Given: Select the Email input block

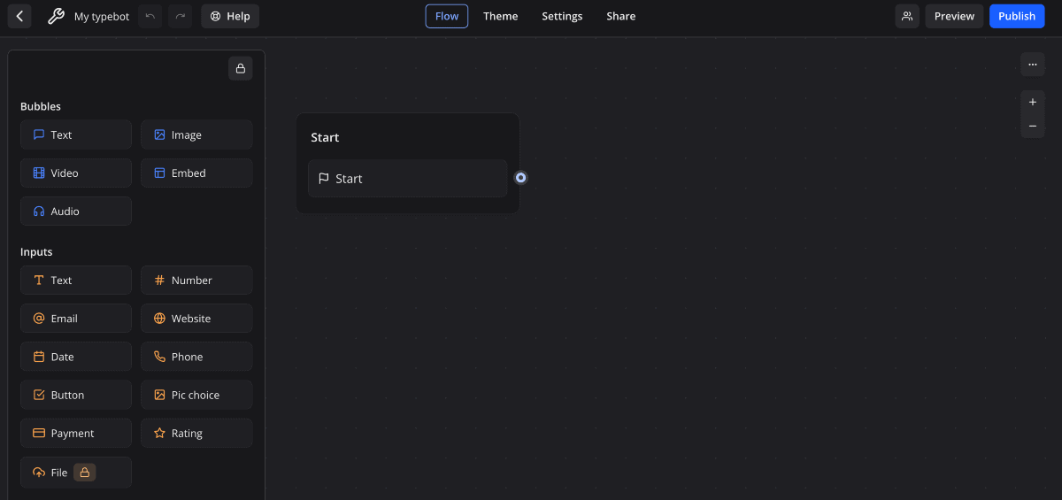Looking at the screenshot, I should pyautogui.click(x=76, y=319).
